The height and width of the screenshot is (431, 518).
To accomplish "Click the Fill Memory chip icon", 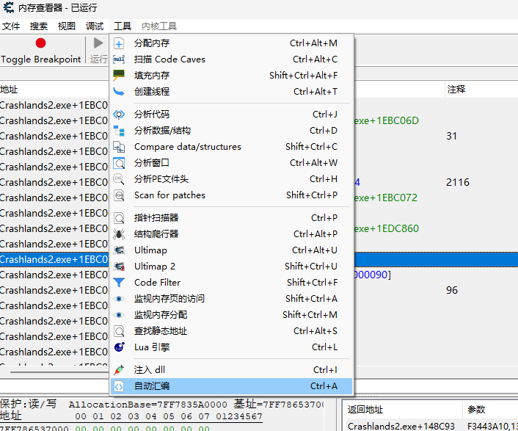I will click(x=119, y=76).
